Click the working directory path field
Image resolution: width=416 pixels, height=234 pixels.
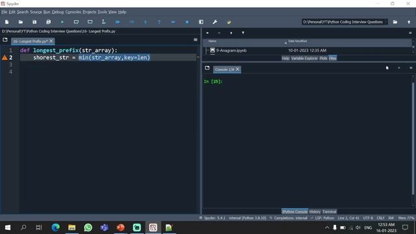[x=343, y=22]
